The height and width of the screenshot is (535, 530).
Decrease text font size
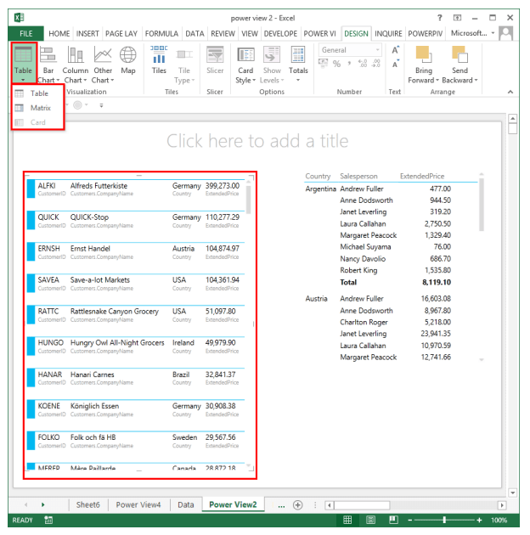395,64
